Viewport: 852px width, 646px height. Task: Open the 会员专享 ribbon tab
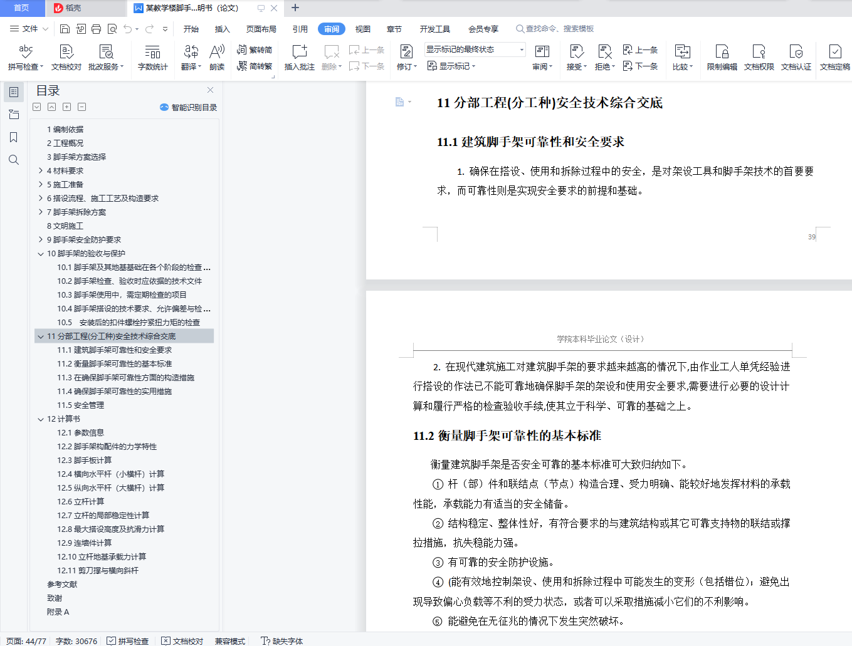[483, 29]
